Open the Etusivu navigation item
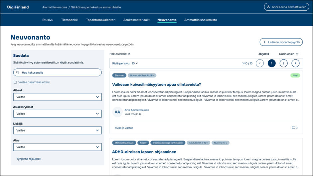The height and width of the screenshot is (176, 313). pyautogui.click(x=48, y=20)
